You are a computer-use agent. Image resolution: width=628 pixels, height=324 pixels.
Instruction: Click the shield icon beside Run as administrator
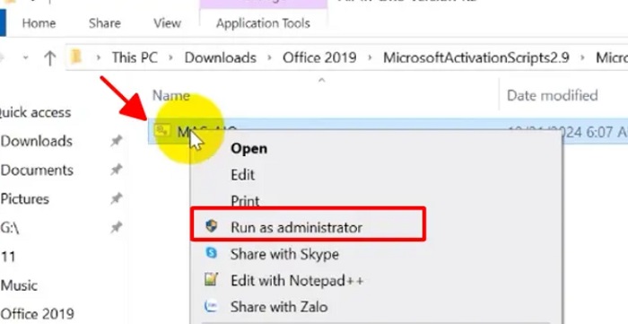pos(212,226)
